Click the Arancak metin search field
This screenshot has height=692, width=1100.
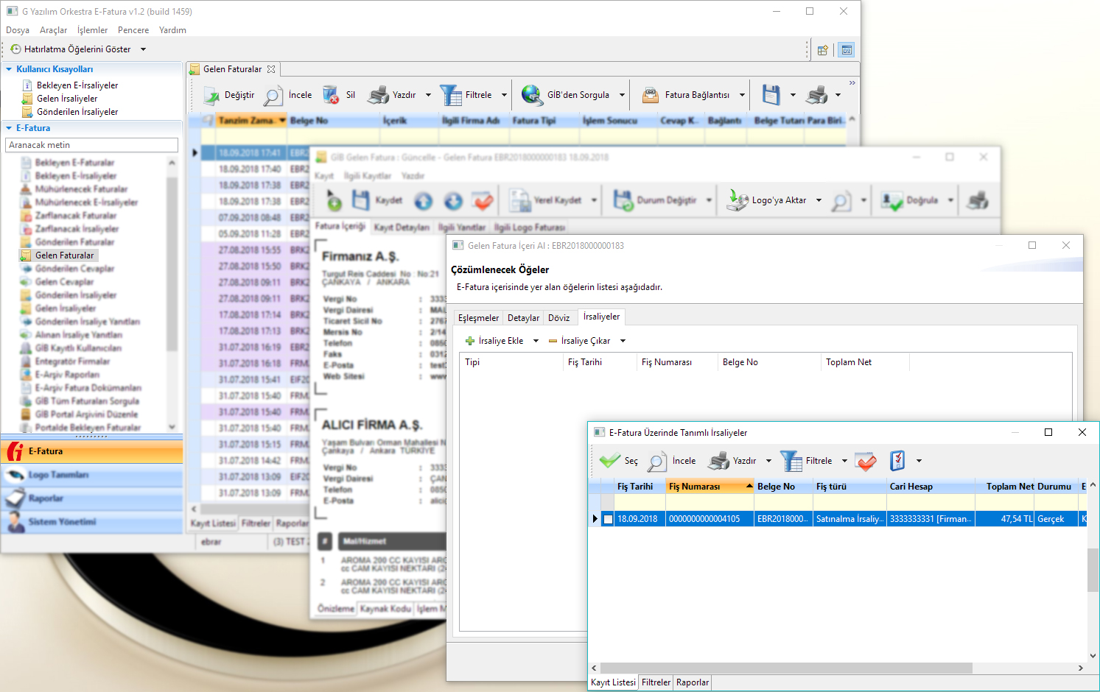click(92, 145)
